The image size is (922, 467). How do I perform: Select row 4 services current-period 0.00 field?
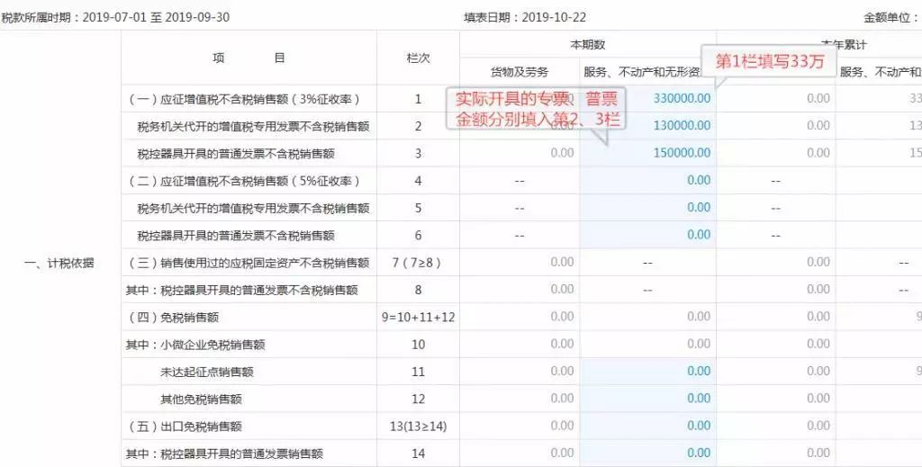tap(648, 180)
